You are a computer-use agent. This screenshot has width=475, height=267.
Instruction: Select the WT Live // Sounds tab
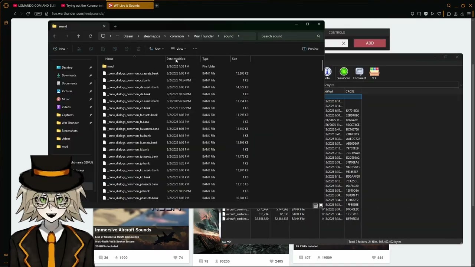click(130, 6)
